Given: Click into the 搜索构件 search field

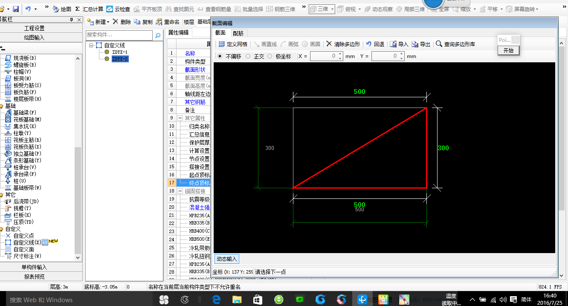Looking at the screenshot, I should (119, 35).
